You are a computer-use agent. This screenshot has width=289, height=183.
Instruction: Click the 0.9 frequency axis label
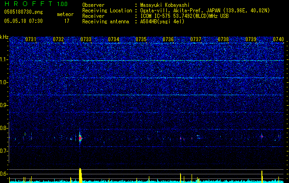4,105
